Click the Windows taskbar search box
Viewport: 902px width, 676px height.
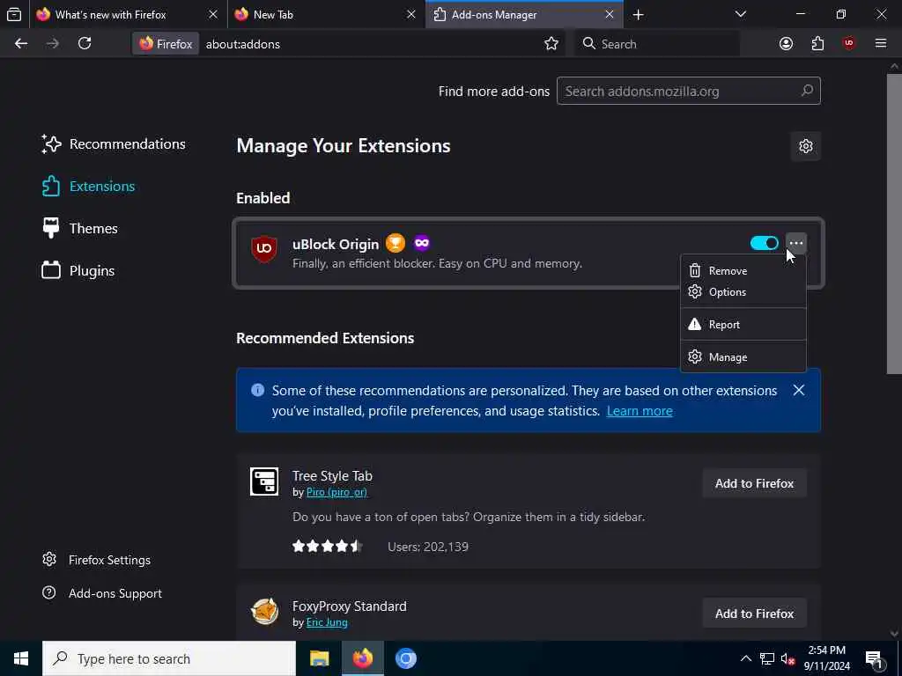168,658
